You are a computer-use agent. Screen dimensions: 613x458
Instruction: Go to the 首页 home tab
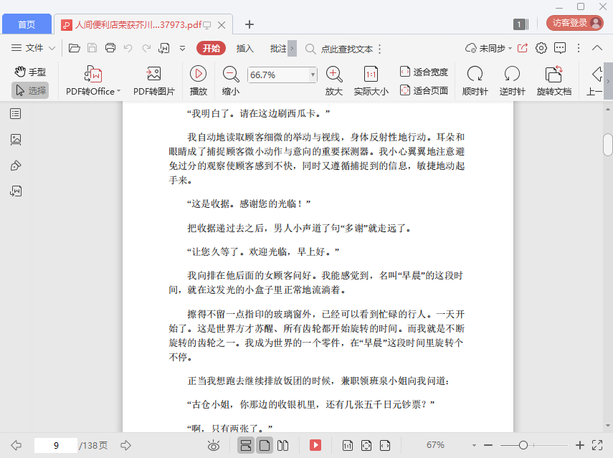[x=27, y=24]
